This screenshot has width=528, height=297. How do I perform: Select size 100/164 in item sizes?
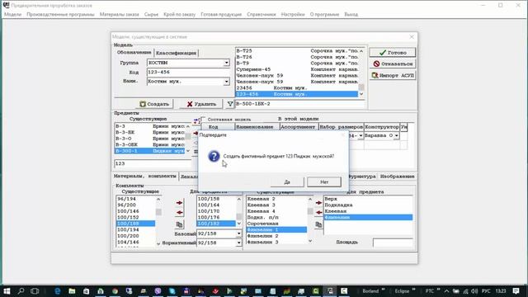tap(216, 205)
